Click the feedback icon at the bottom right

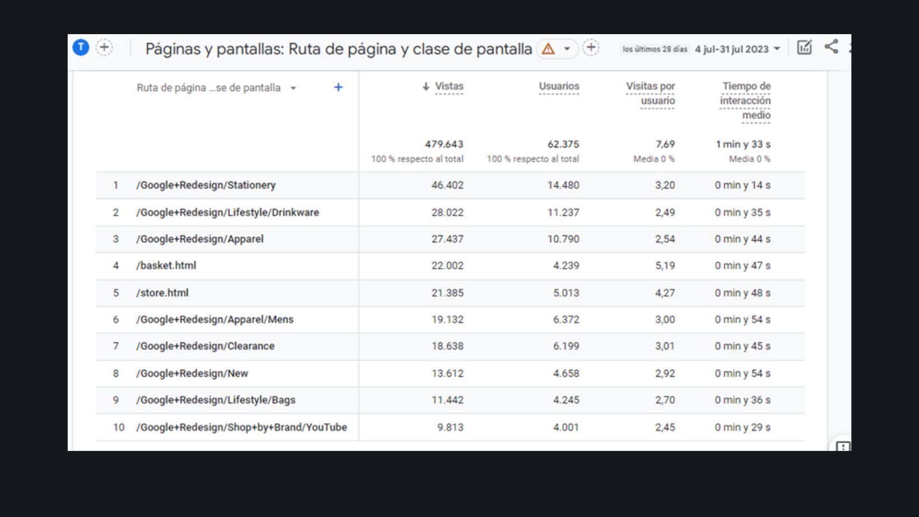(x=842, y=446)
